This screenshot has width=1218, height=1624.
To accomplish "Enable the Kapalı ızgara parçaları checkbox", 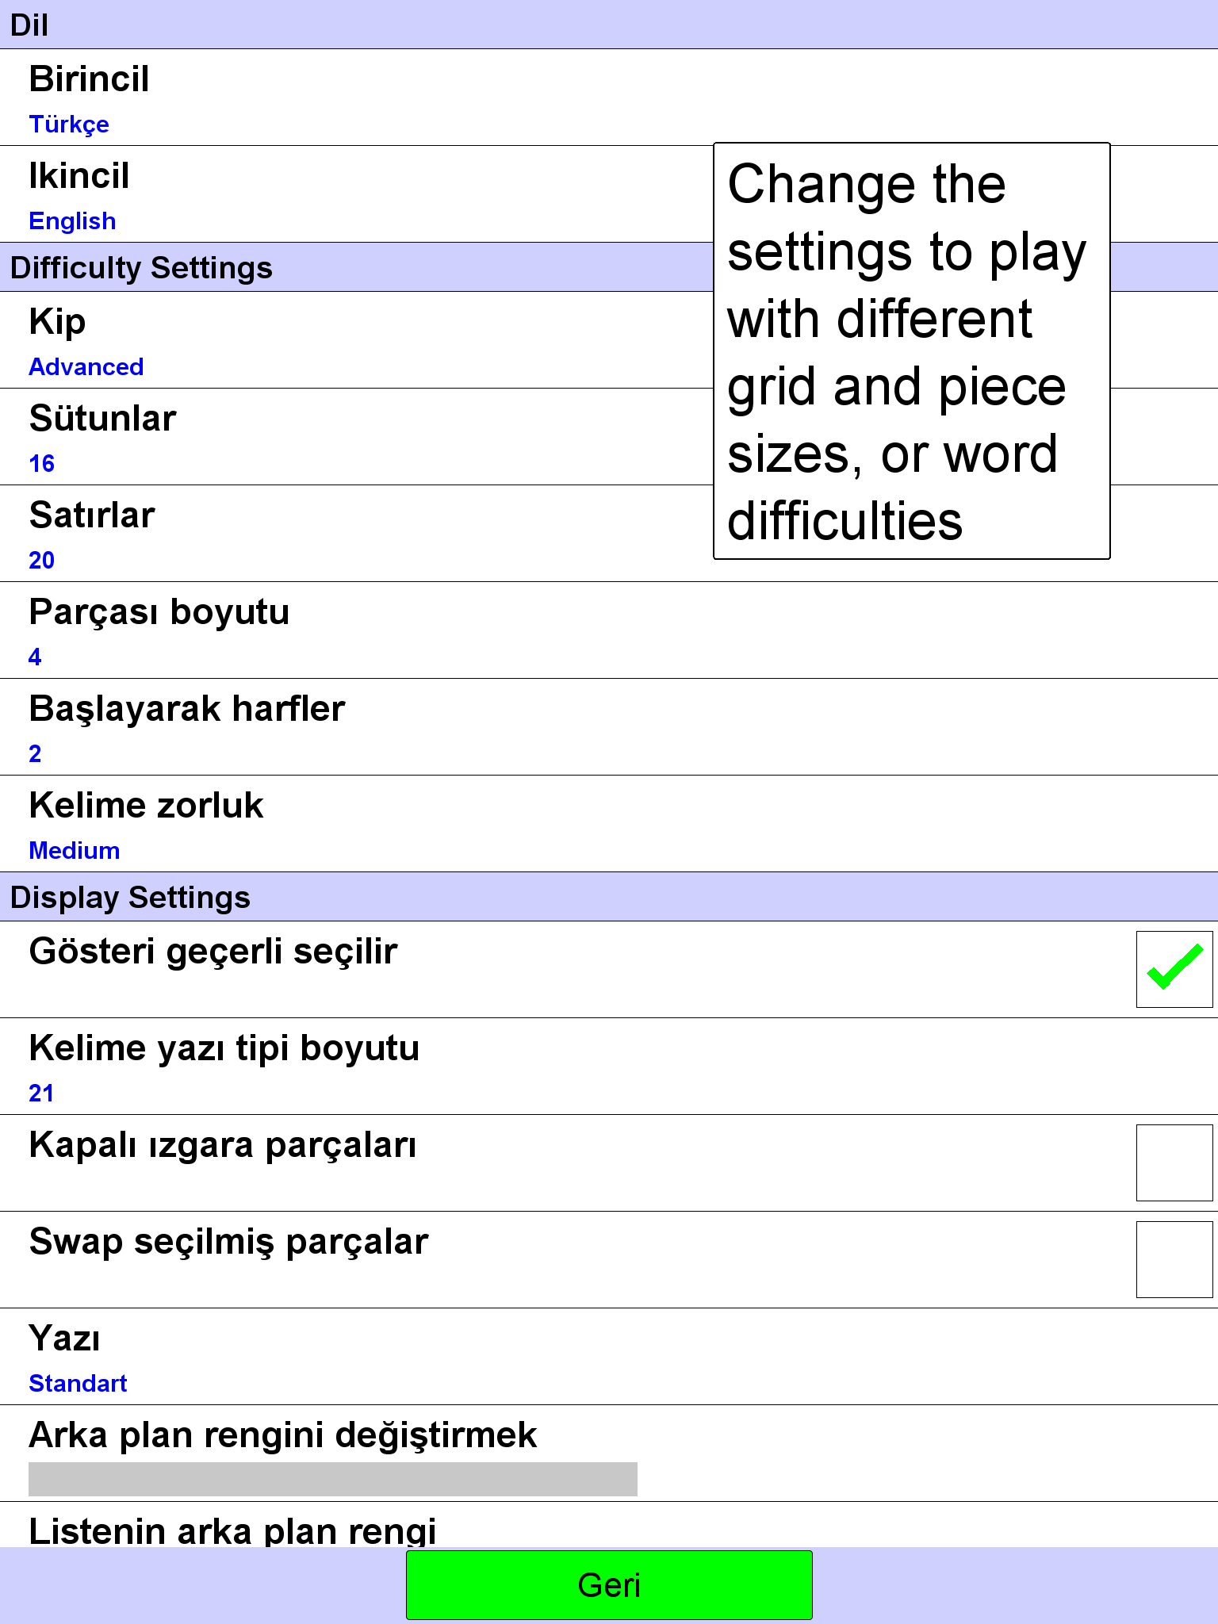I will click(1174, 1162).
